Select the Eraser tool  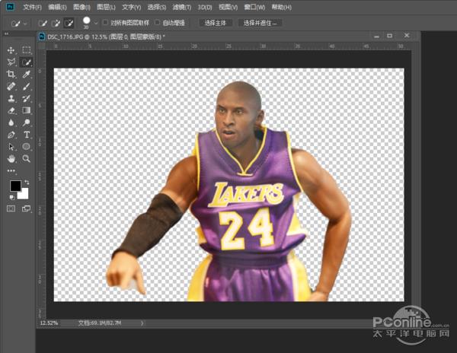[x=11, y=110]
